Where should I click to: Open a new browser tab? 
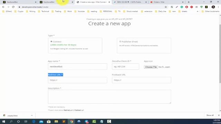189,2
